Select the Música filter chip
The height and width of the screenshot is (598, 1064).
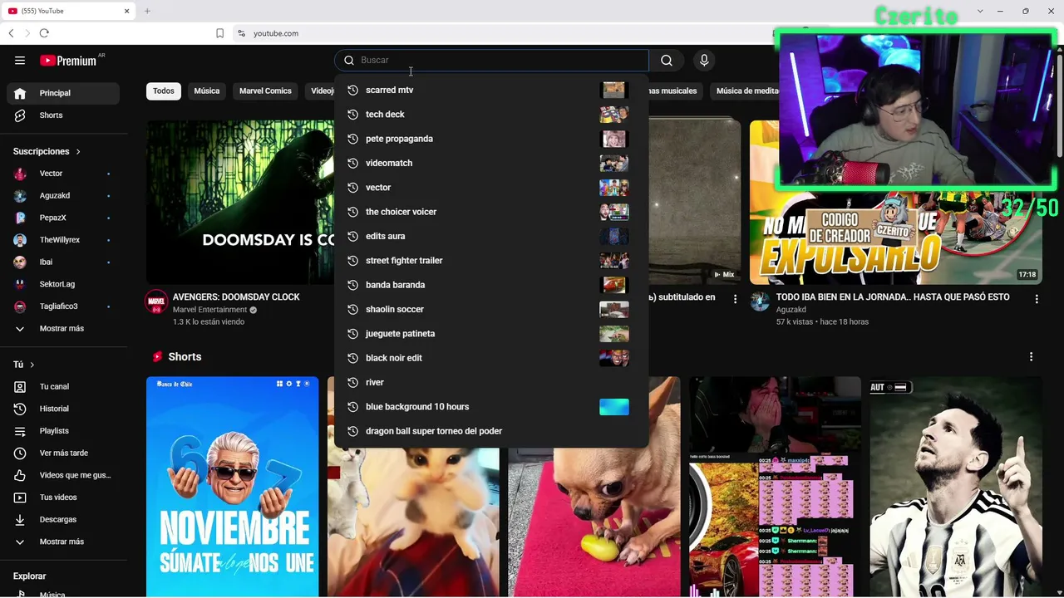click(207, 91)
